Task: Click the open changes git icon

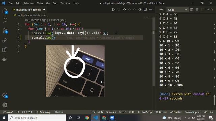Action: tap(124, 10)
